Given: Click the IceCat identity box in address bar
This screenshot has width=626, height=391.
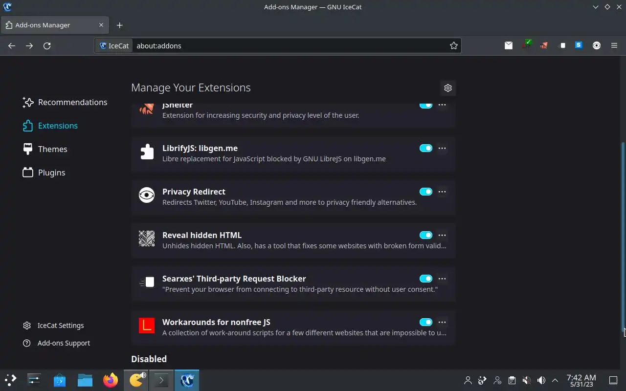Looking at the screenshot, I should point(114,45).
